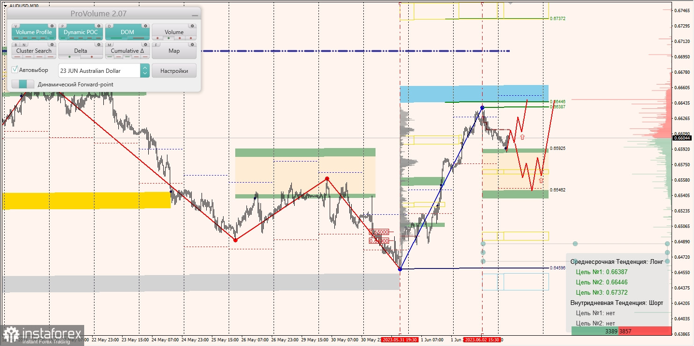
Task: Click the 0.65925 level label
Action: tap(557, 148)
